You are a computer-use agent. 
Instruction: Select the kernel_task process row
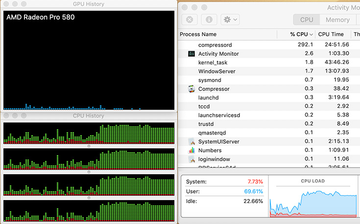[x=269, y=62]
